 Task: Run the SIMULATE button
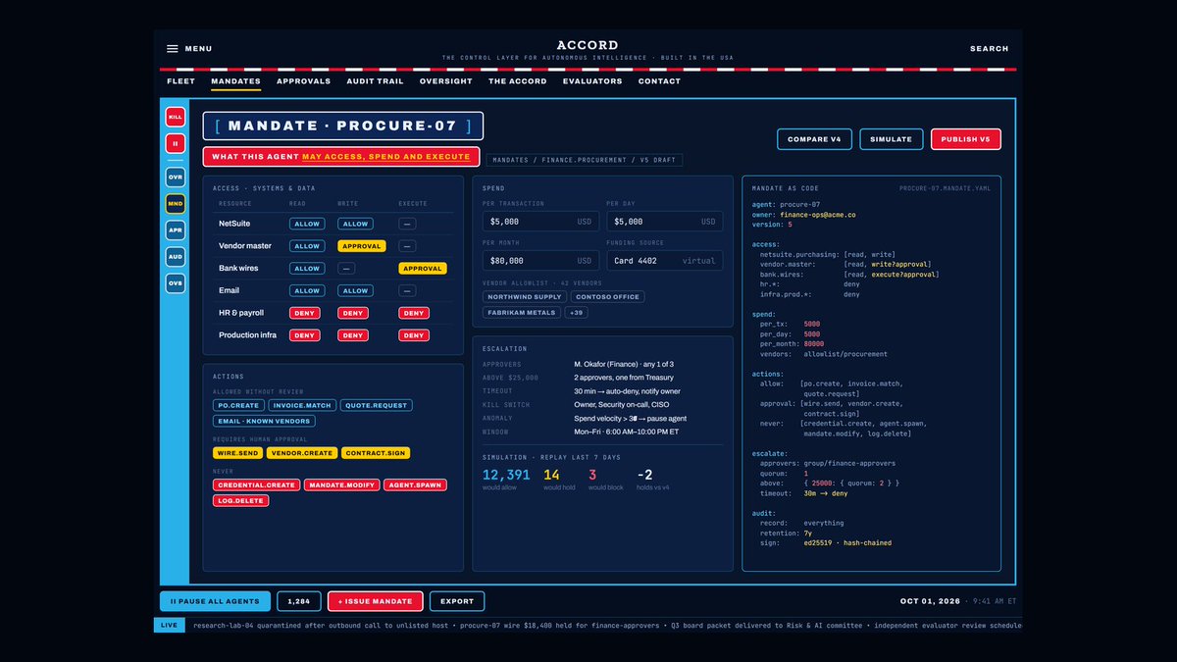[892, 139]
